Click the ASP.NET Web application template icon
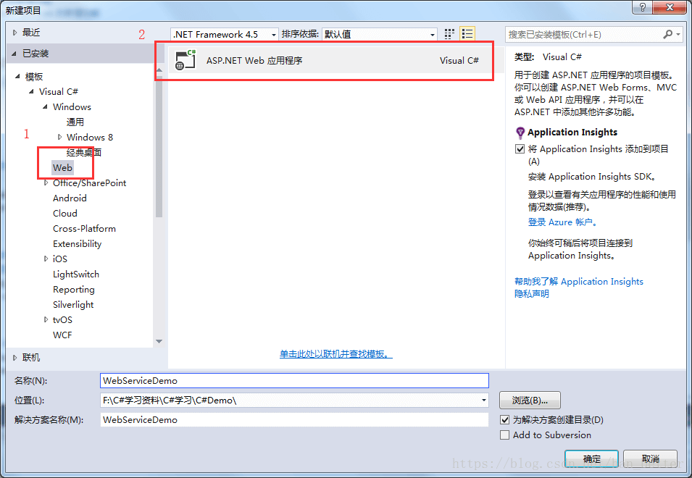This screenshot has width=692, height=478. pos(185,60)
